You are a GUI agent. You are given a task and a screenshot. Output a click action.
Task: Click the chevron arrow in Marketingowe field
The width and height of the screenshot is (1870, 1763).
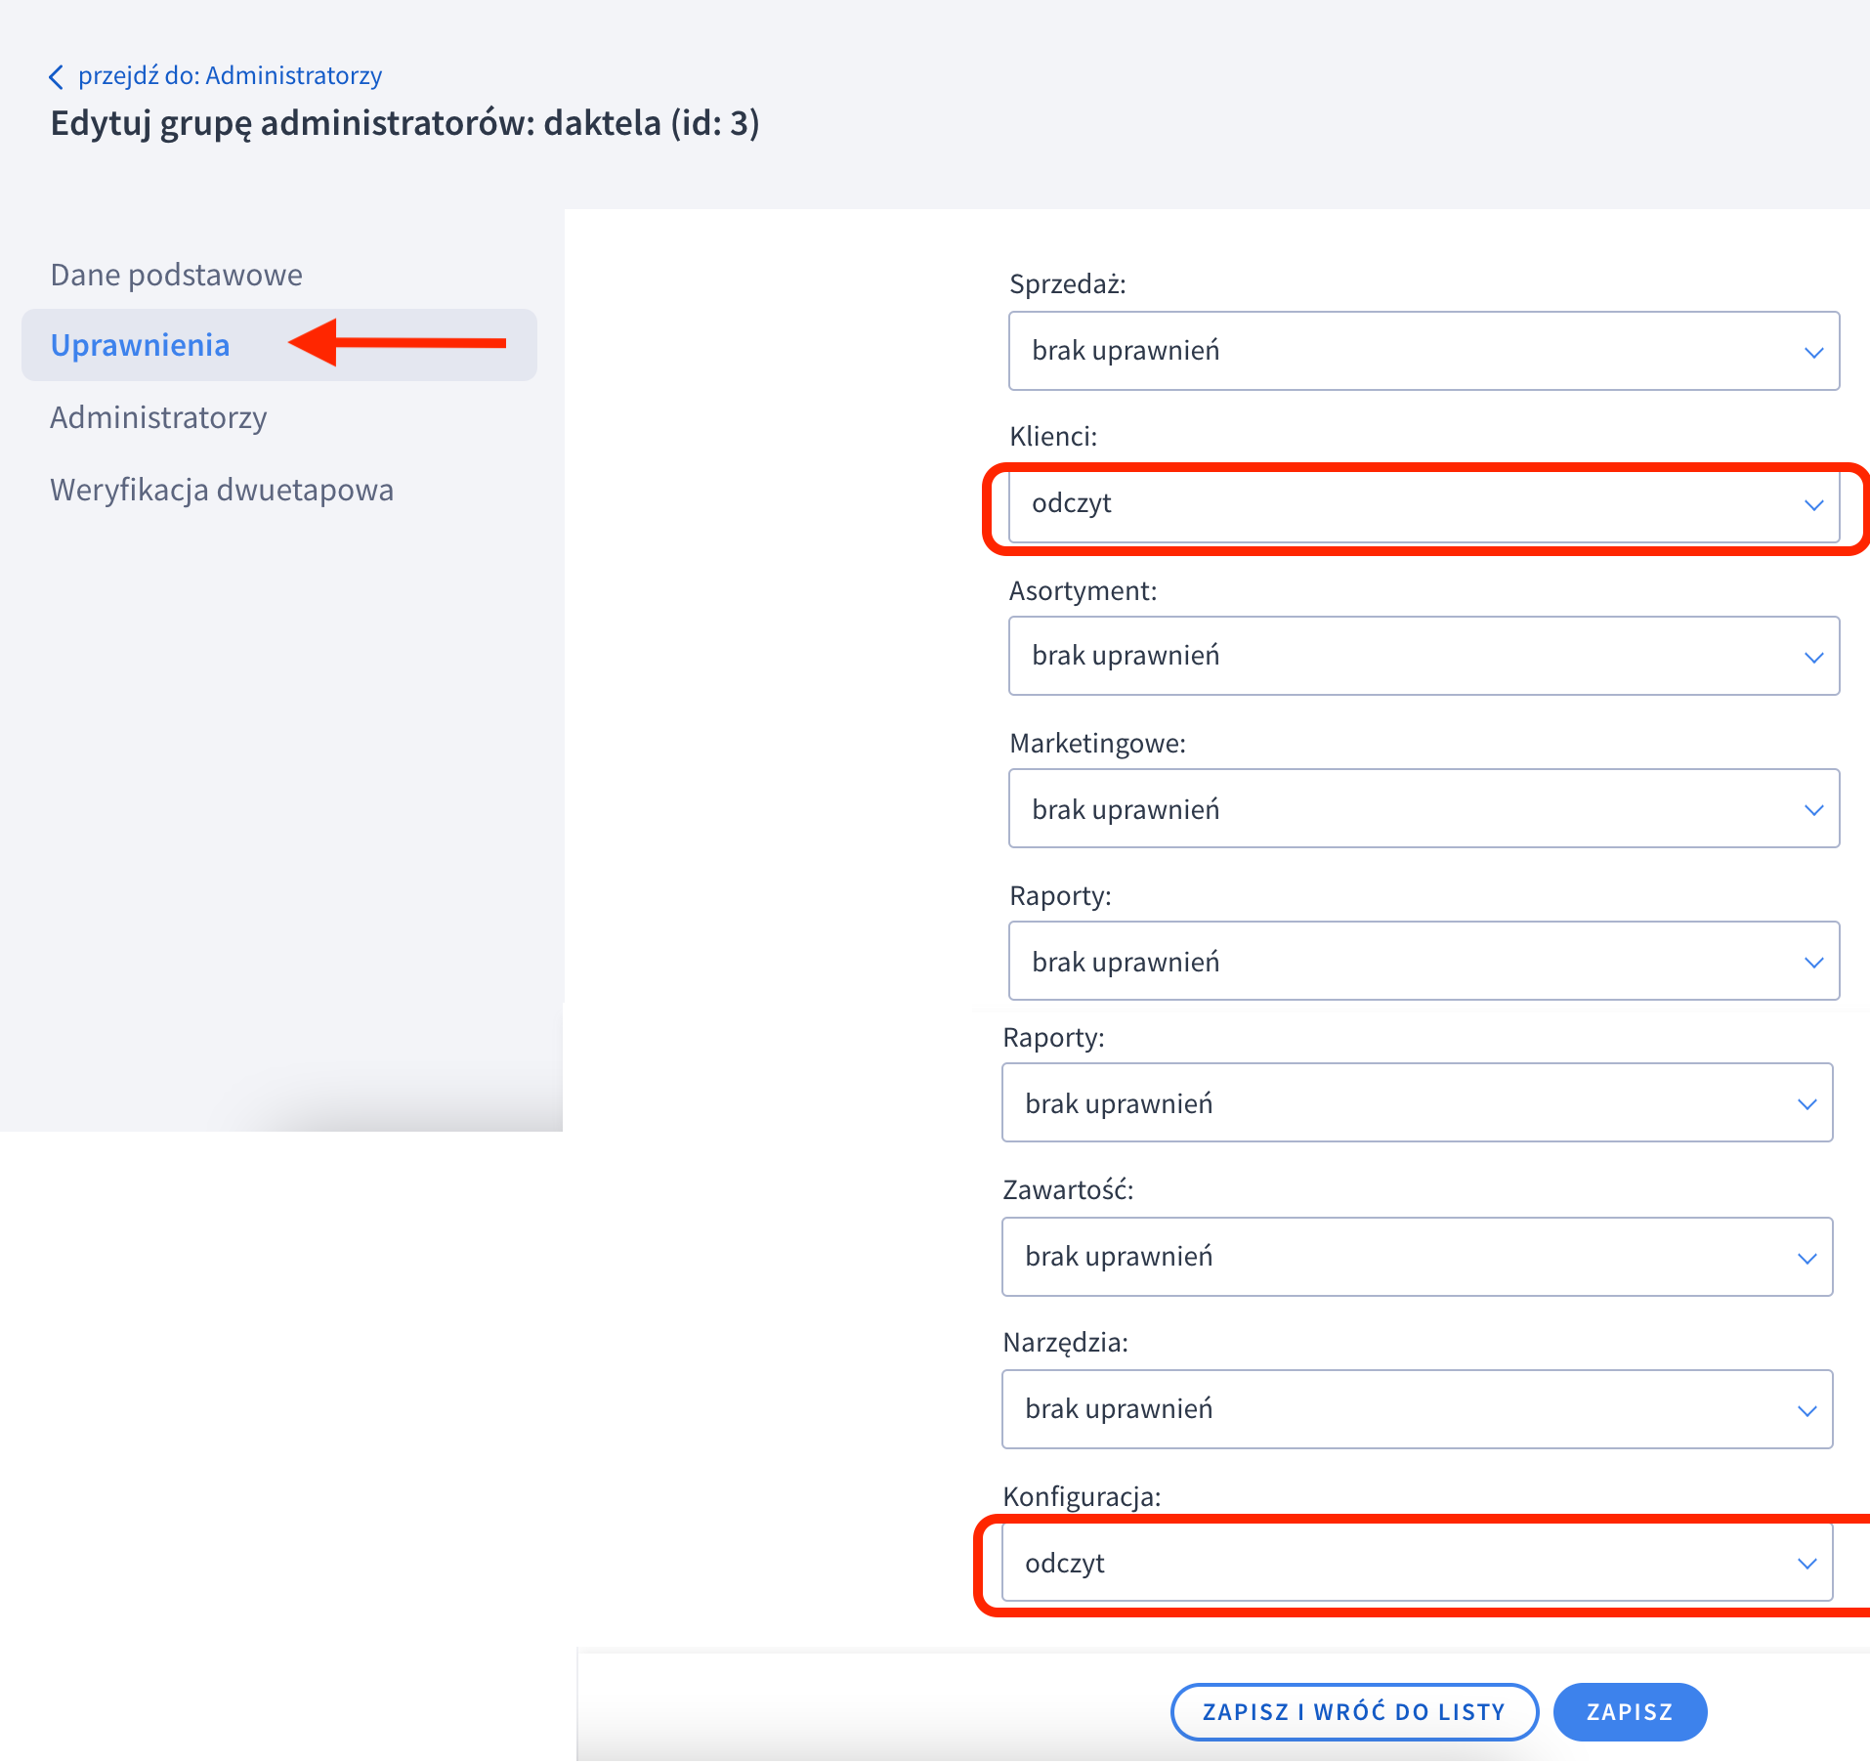1813,809
